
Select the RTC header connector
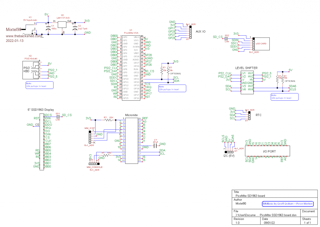click(x=249, y=115)
